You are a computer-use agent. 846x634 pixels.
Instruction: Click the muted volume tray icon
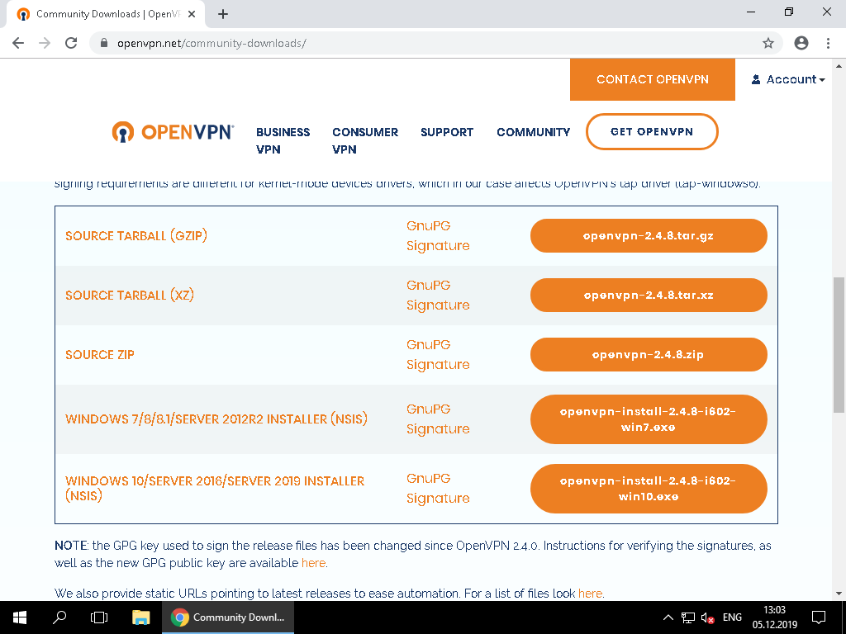click(x=707, y=617)
